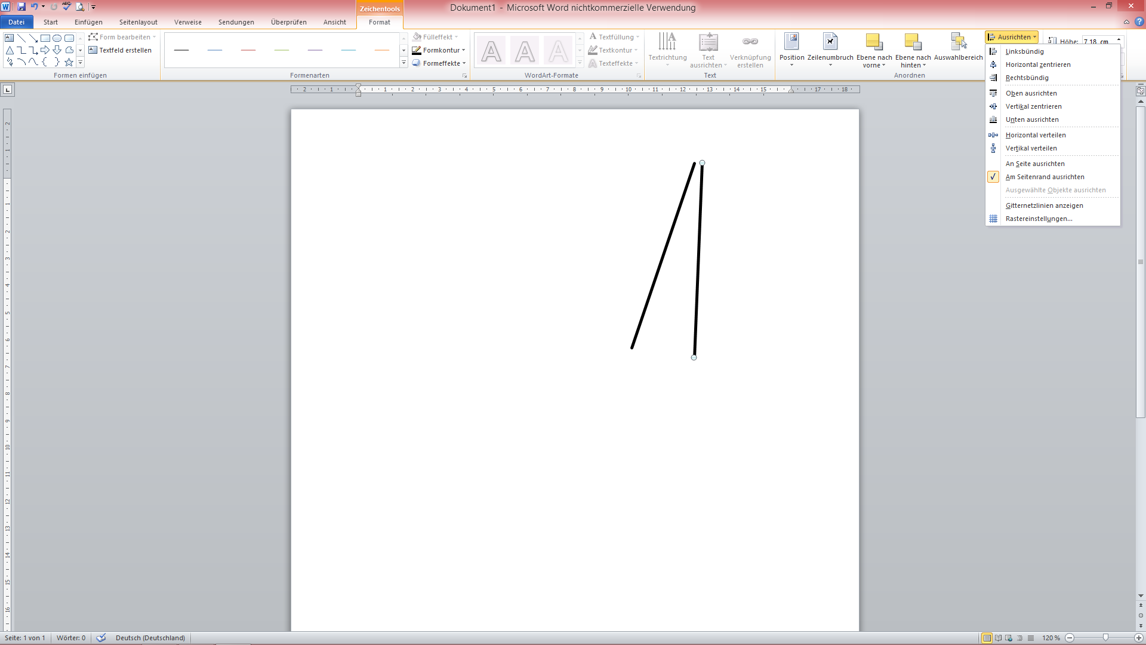This screenshot has height=645, width=1146.
Task: Undo last action in quick access toolbar
Action: (34, 7)
